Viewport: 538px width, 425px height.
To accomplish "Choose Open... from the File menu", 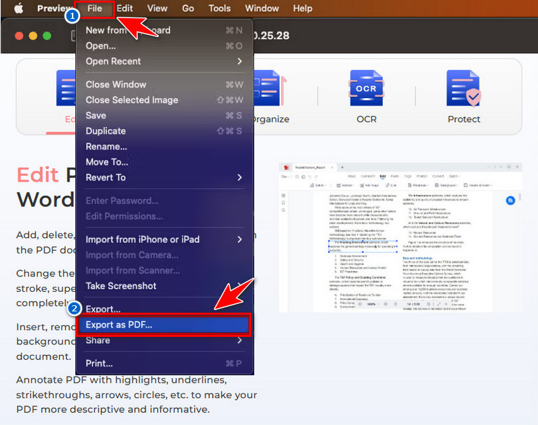I will coord(164,46).
